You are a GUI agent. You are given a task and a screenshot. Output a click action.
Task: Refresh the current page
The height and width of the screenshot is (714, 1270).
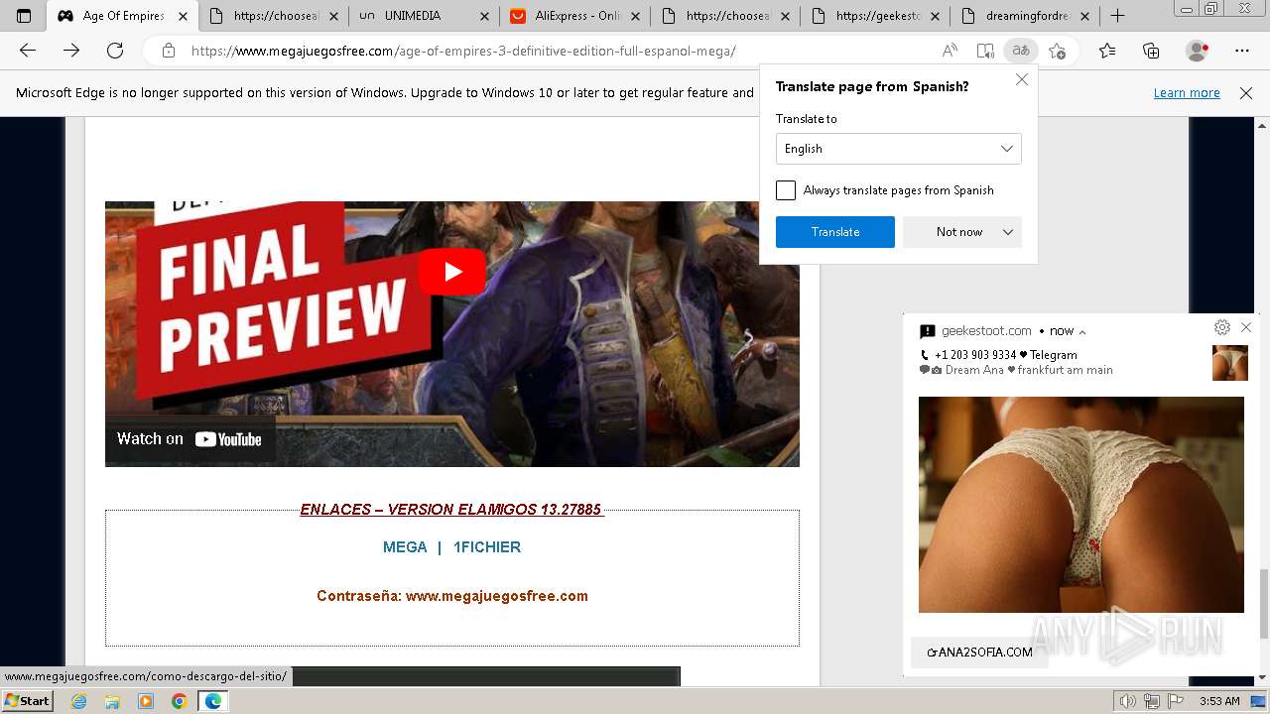(x=115, y=51)
